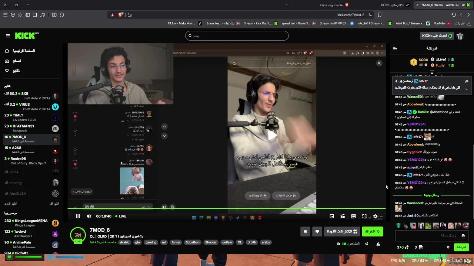Go to Home in Kick sidebar
The height and width of the screenshot is (266, 474).
[x=20, y=51]
